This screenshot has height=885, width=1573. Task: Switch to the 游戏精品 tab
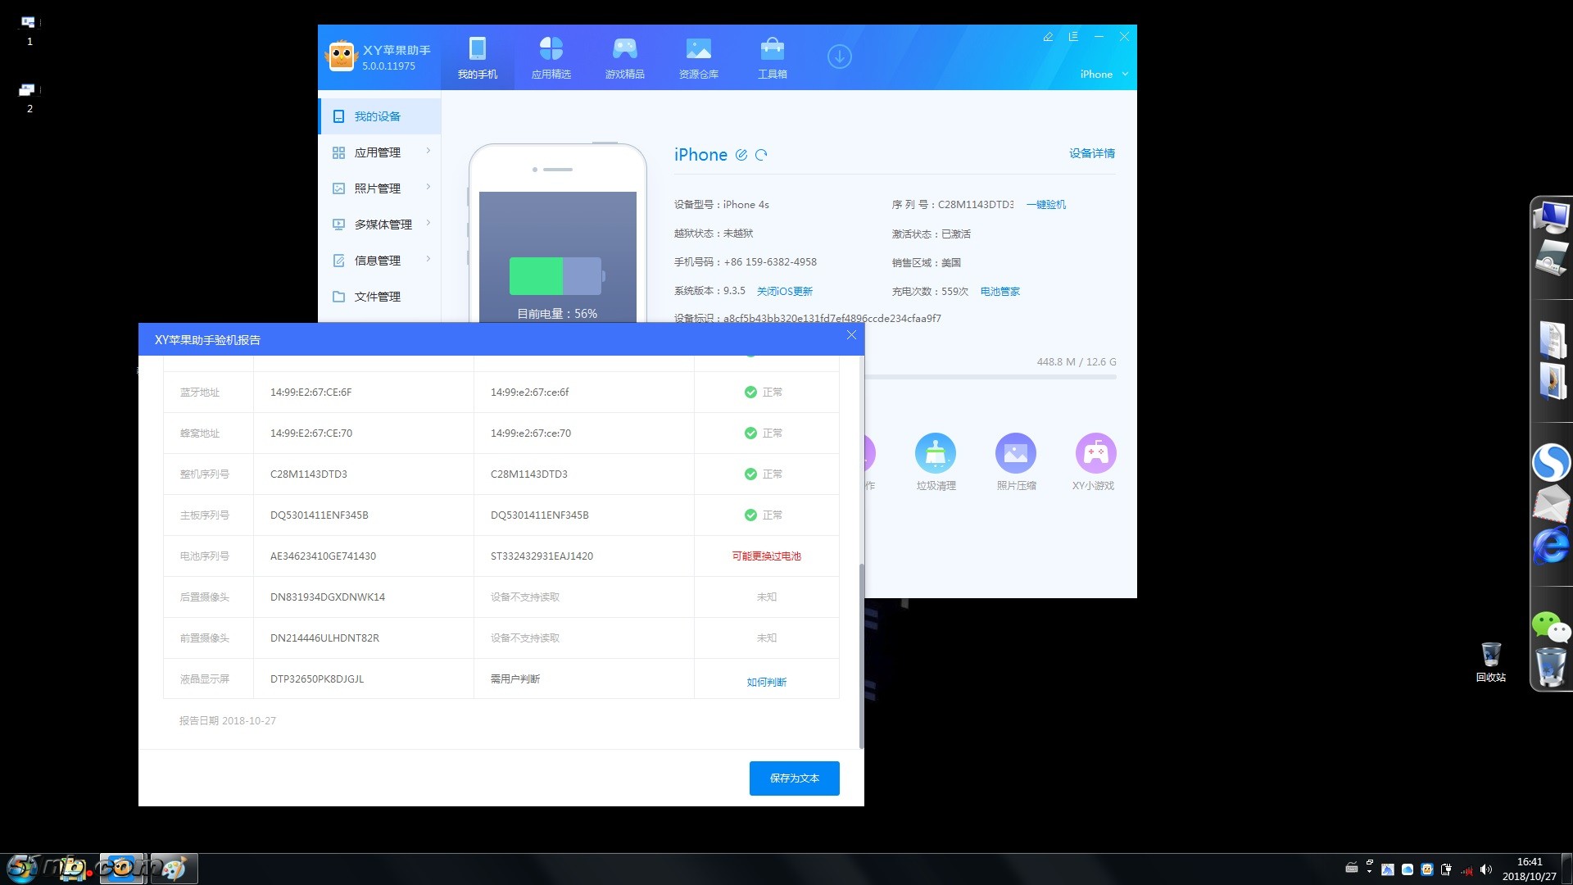click(x=624, y=57)
